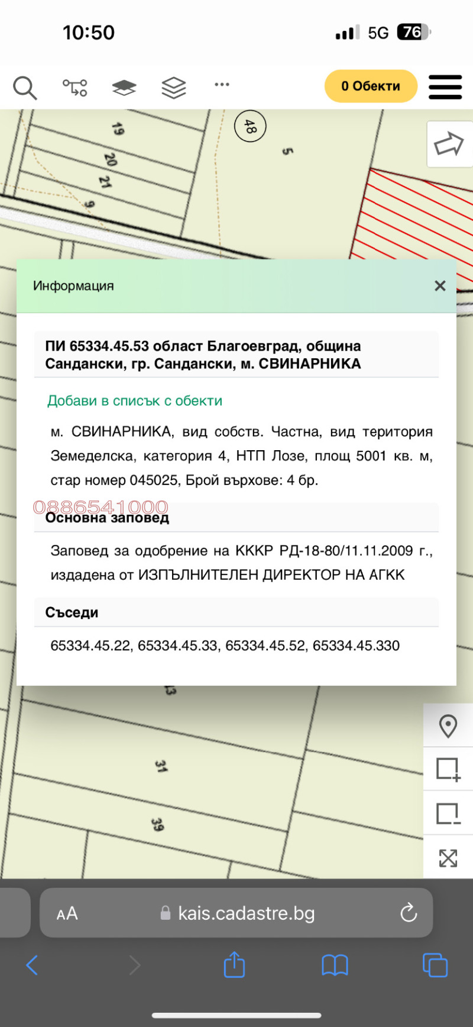473x1027 pixels.
Task: Open the hamburger menu
Action: coord(445,87)
